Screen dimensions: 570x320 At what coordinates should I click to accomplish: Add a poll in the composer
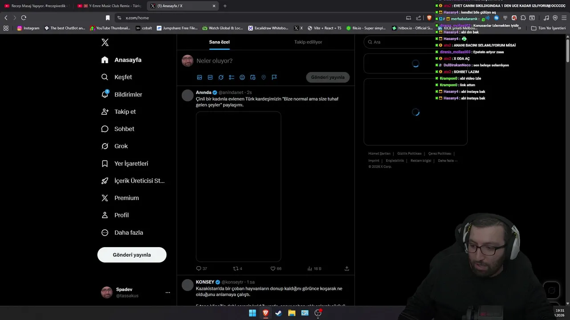click(x=232, y=77)
